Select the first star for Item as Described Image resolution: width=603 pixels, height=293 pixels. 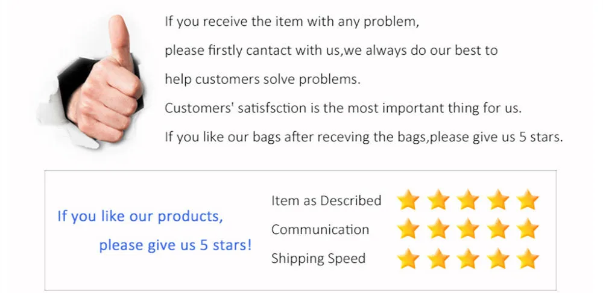pyautogui.click(x=408, y=200)
